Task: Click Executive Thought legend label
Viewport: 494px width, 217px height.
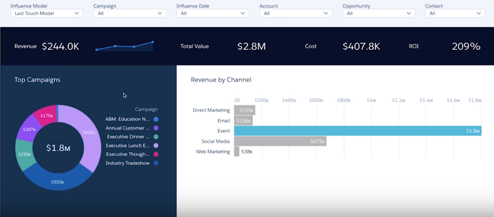Action: click(128, 155)
